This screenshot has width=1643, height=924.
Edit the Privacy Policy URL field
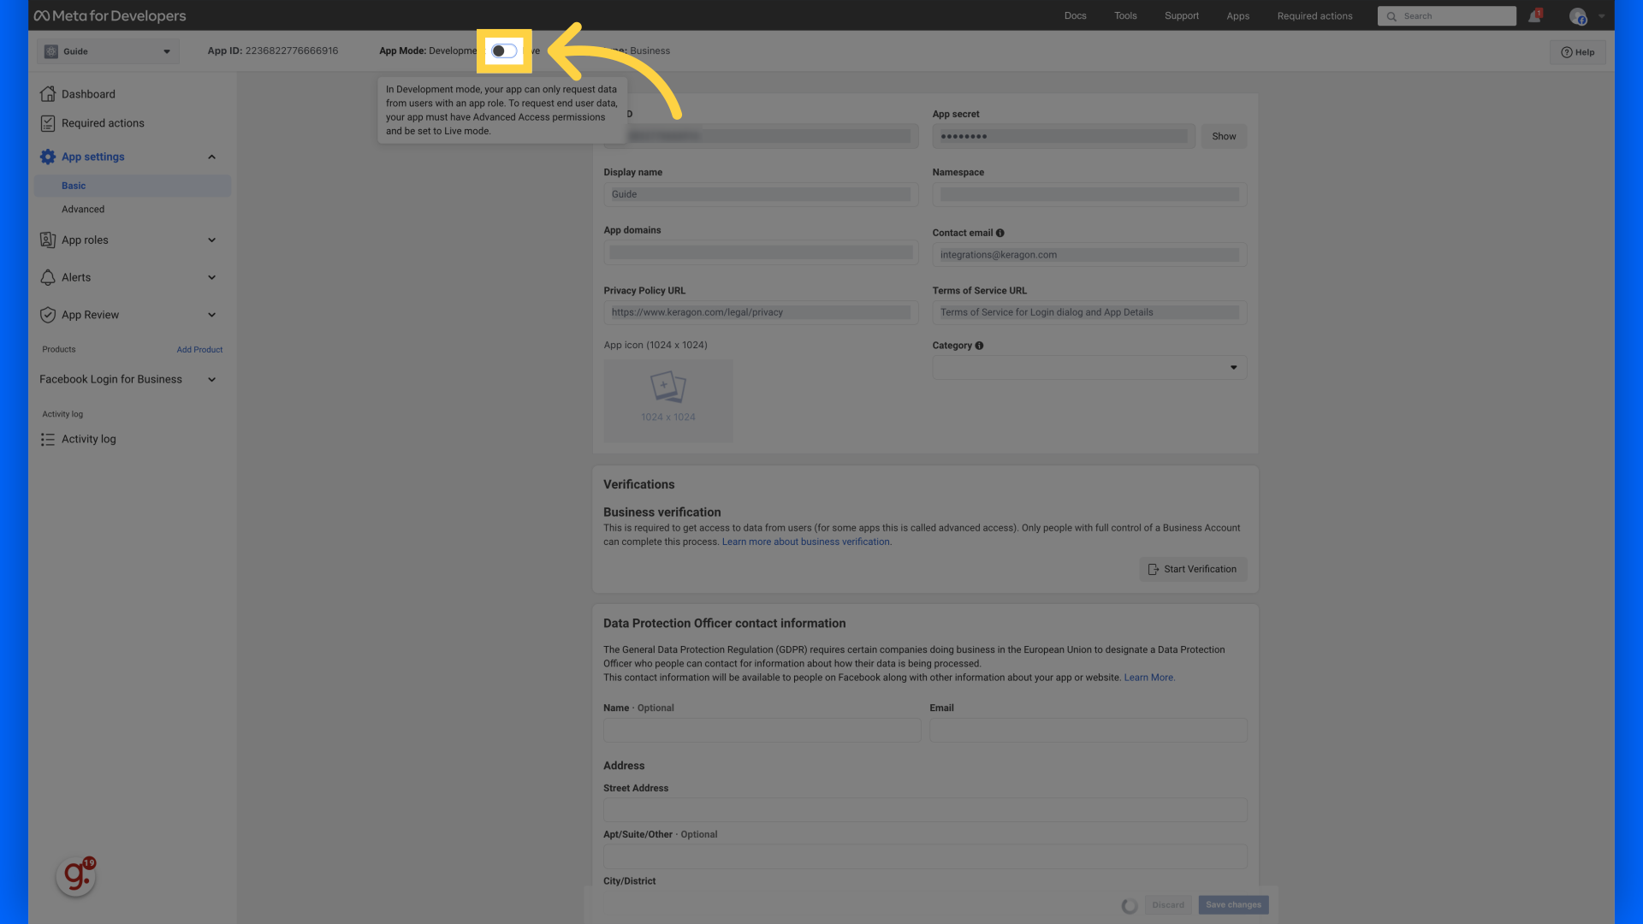pyautogui.click(x=761, y=312)
